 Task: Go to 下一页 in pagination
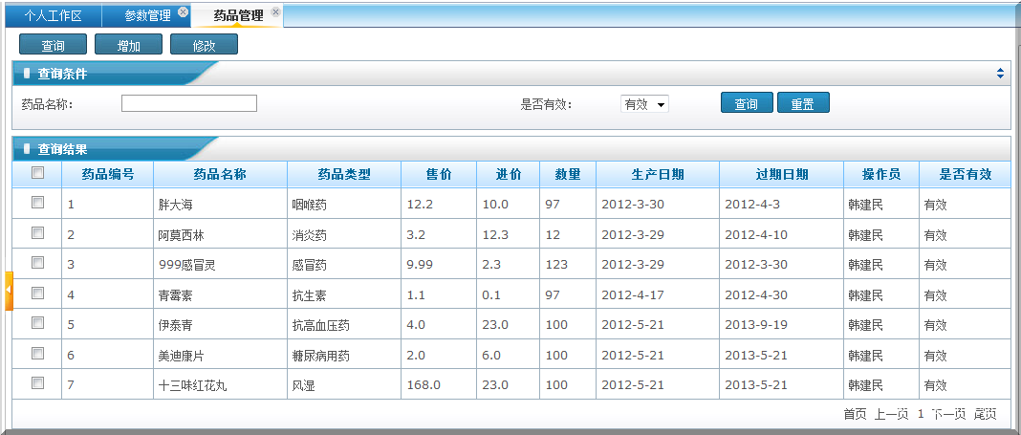click(948, 414)
